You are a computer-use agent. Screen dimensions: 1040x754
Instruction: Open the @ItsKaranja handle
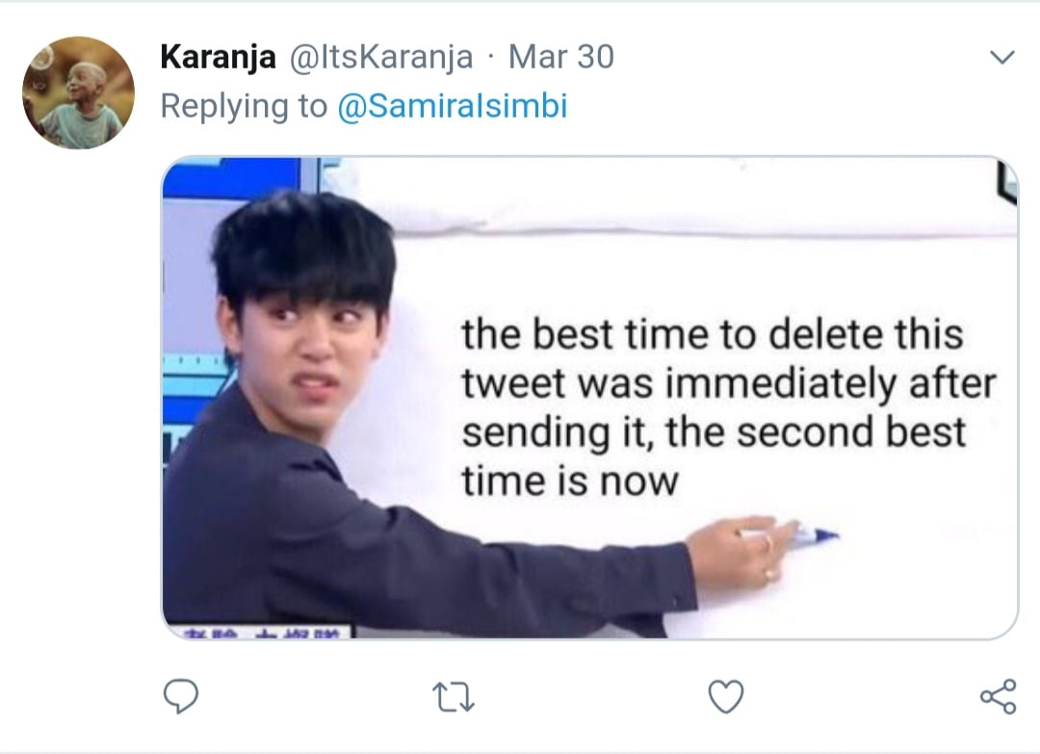(x=381, y=58)
